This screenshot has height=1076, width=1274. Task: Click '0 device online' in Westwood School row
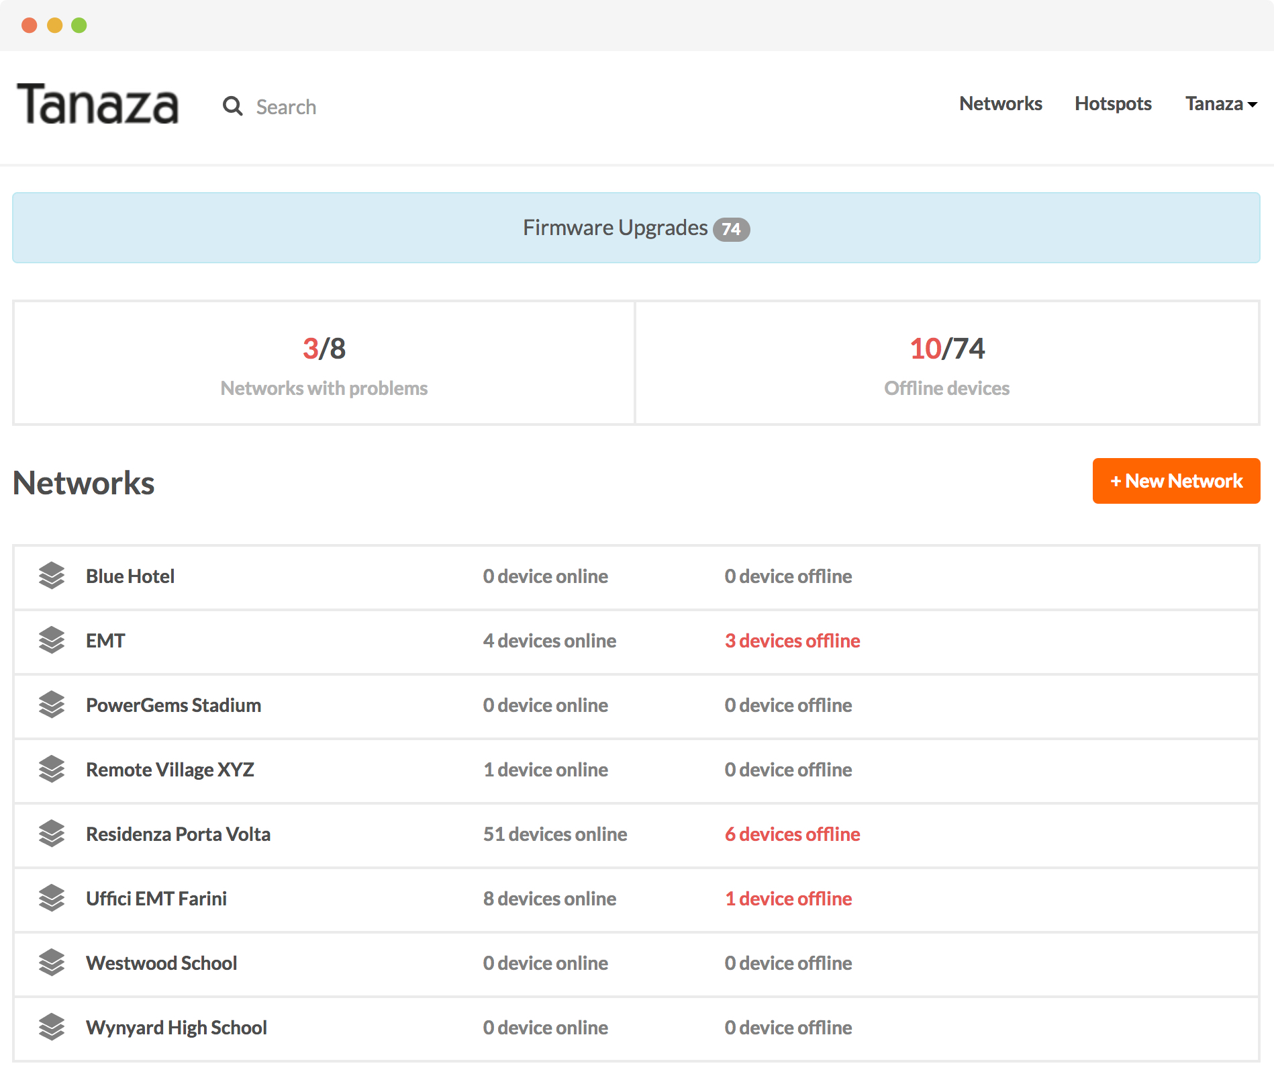click(x=545, y=963)
